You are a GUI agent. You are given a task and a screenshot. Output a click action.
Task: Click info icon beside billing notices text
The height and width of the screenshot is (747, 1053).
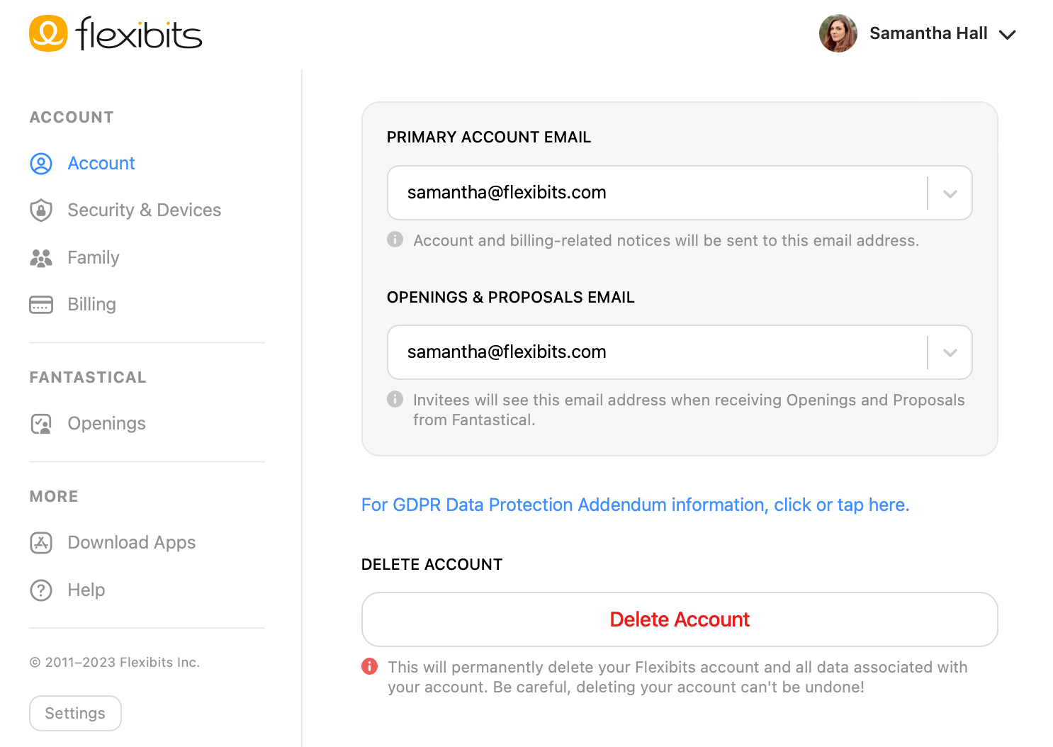pos(395,240)
